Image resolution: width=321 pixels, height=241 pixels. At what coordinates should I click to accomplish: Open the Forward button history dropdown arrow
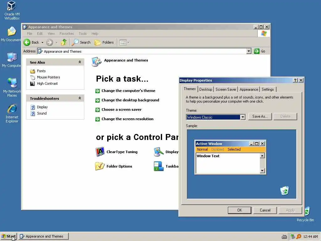(56, 43)
